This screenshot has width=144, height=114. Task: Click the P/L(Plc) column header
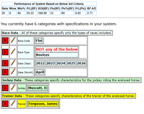coord(80,9)
